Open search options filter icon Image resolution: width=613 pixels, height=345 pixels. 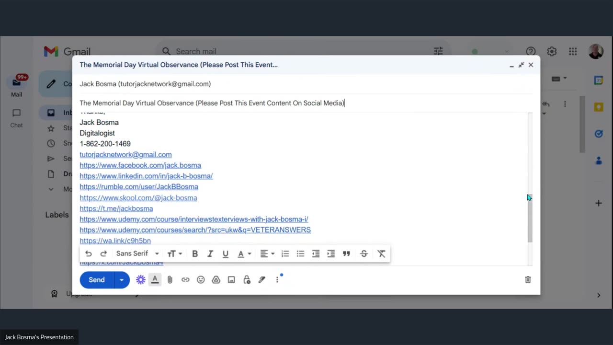click(x=438, y=51)
